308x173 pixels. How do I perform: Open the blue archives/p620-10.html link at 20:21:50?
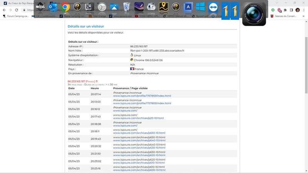point(139,155)
